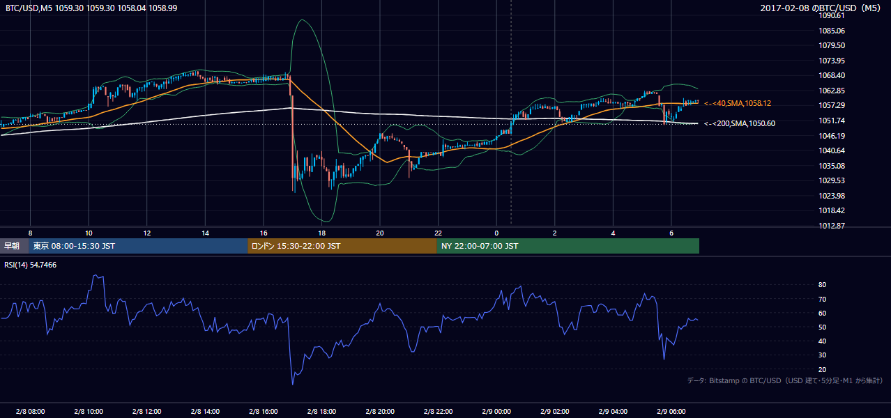Image resolution: width=891 pixels, height=418 pixels.
Task: Click hour label 0 under the price chart
Action: [x=496, y=233]
